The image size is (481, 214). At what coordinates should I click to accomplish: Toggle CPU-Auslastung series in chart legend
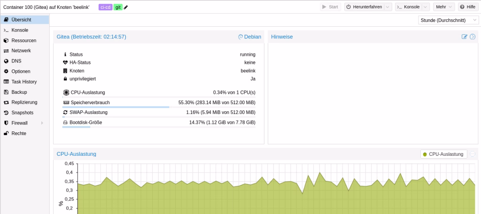point(443,154)
